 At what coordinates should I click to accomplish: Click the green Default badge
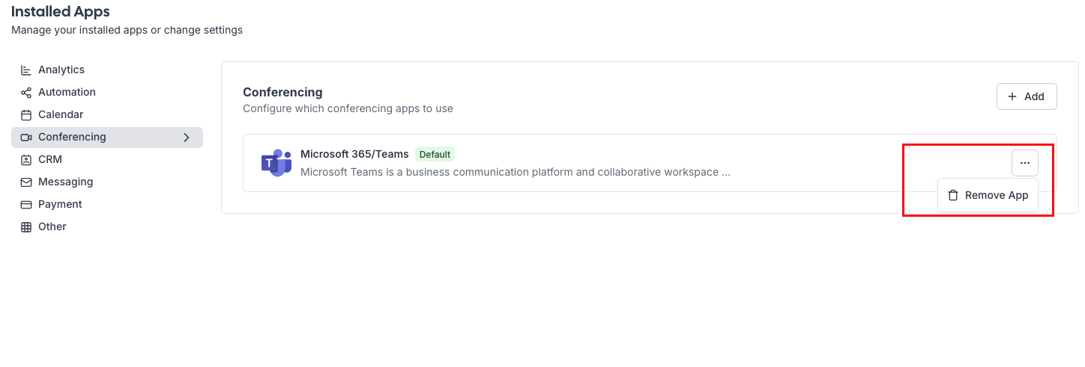pyautogui.click(x=435, y=155)
